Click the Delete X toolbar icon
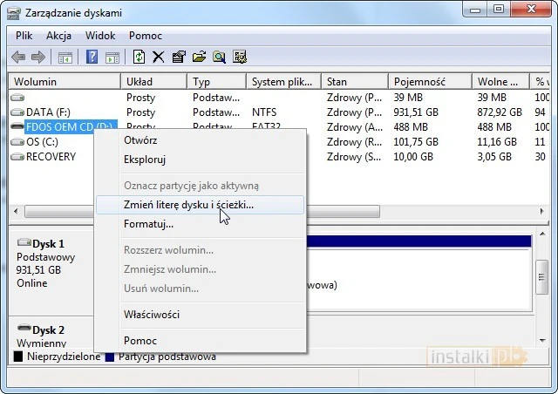 coord(159,57)
